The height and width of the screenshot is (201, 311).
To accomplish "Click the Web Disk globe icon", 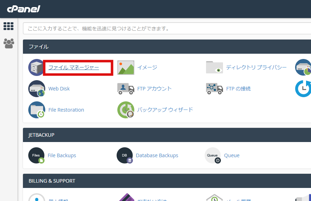I will tap(37, 89).
